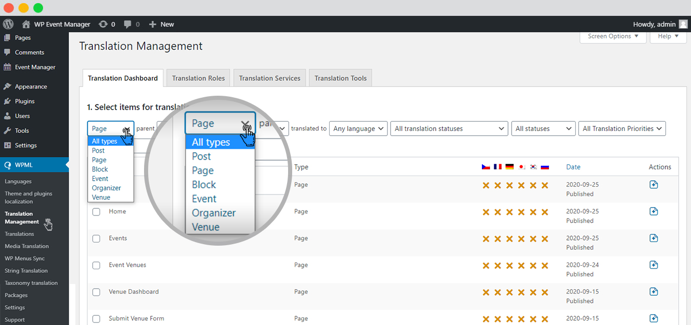Click translate action icon for Venue Dashboard row

(x=654, y=291)
